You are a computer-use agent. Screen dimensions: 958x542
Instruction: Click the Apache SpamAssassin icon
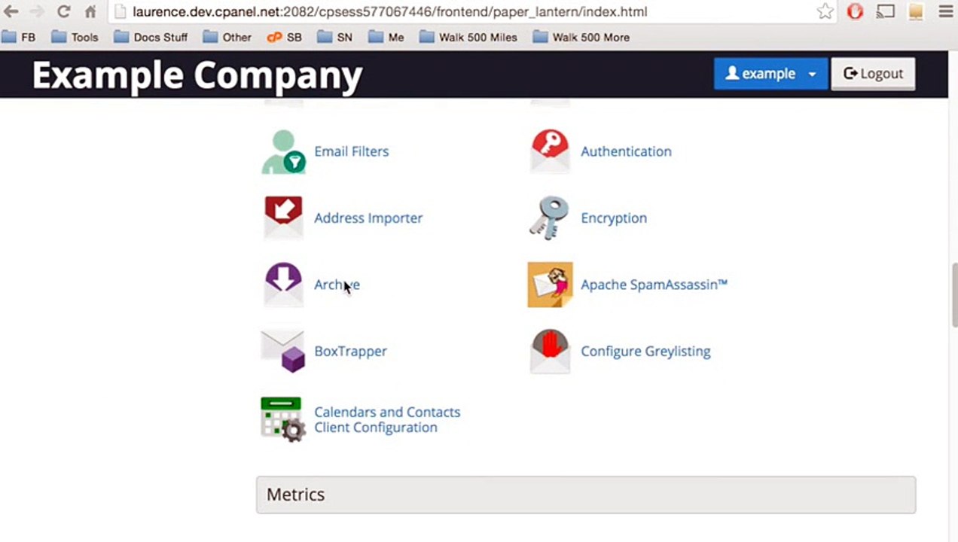pyautogui.click(x=550, y=285)
